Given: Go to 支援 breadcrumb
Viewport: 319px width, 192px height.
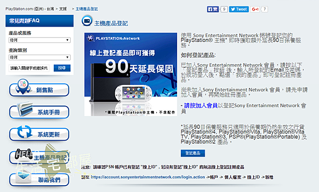Looking at the screenshot, I should [x=63, y=9].
